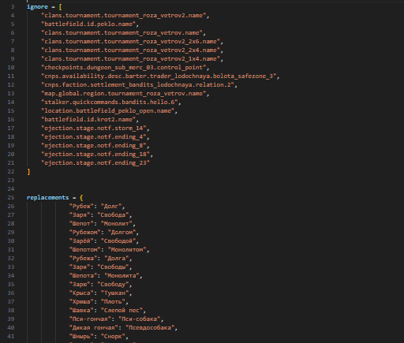Click the value "Слепой пес"
Viewport: 404px width, 343px height.
(x=122, y=311)
